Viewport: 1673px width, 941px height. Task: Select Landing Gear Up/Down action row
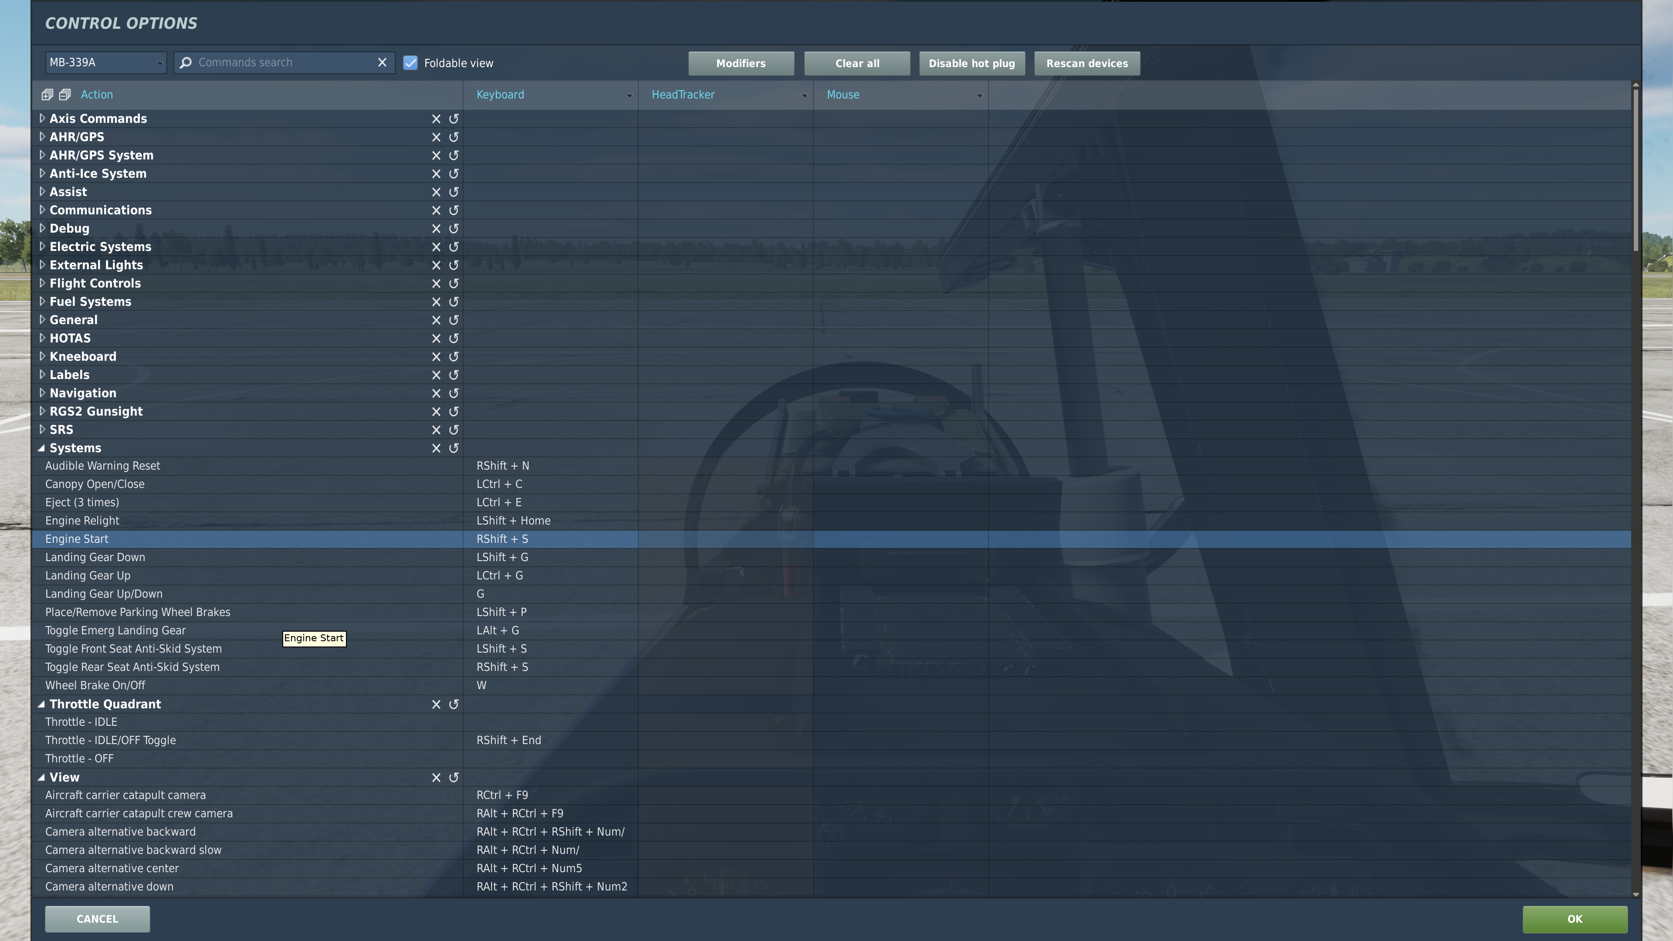point(831,594)
